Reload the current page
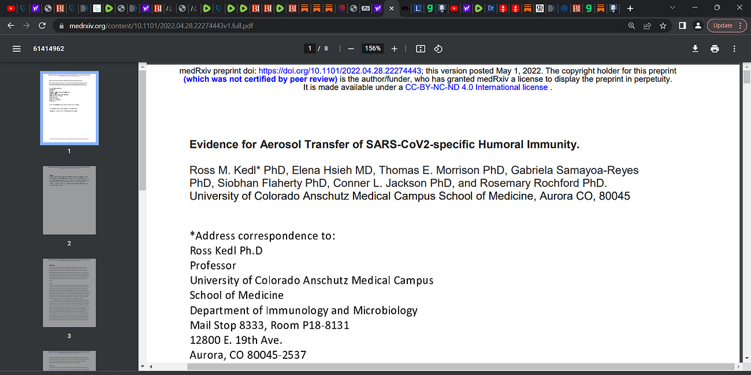 [42, 25]
